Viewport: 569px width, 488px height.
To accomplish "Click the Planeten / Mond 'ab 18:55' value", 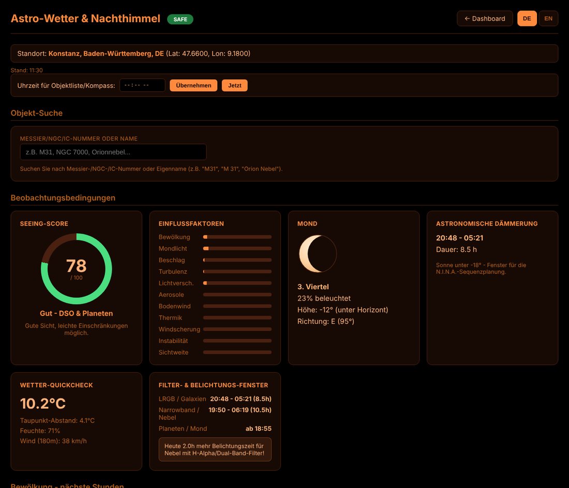I will click(x=258, y=429).
